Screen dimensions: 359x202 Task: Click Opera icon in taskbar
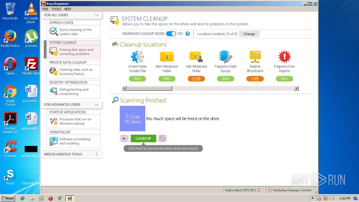[x=50, y=198]
